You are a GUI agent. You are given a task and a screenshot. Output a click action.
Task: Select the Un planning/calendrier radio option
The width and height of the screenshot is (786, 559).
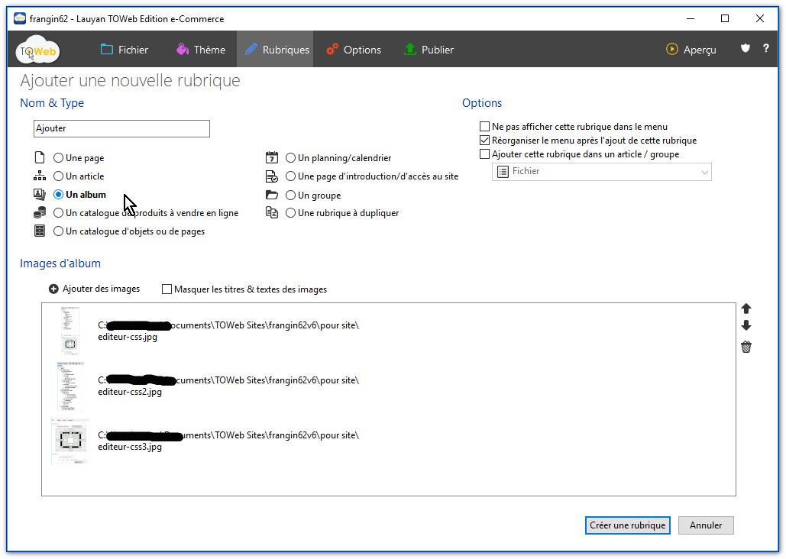[291, 158]
